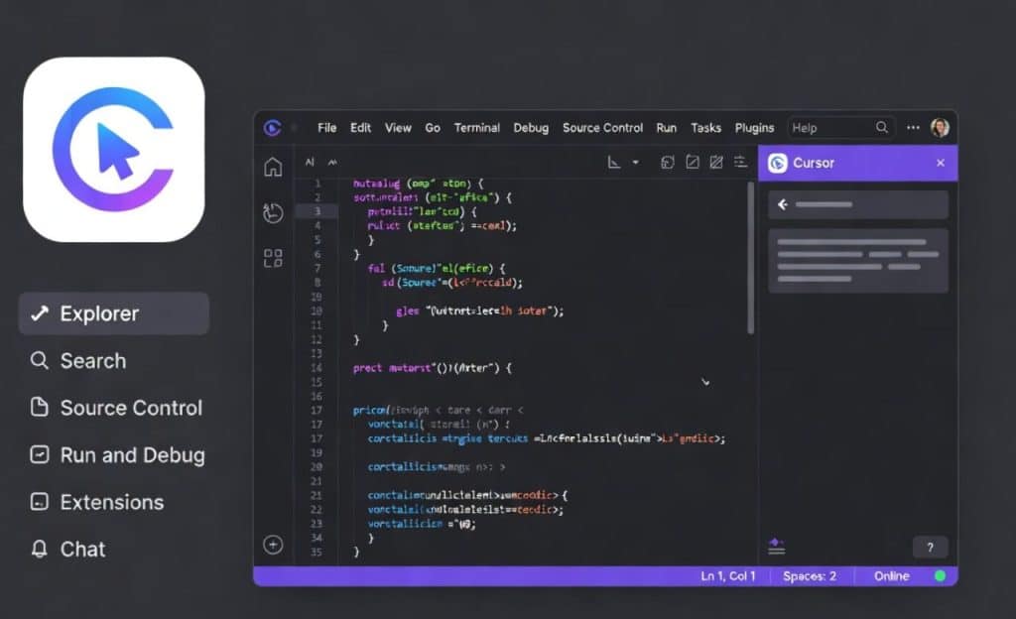1016x619 pixels.
Task: Click the large Cursor app logo
Action: click(x=114, y=150)
